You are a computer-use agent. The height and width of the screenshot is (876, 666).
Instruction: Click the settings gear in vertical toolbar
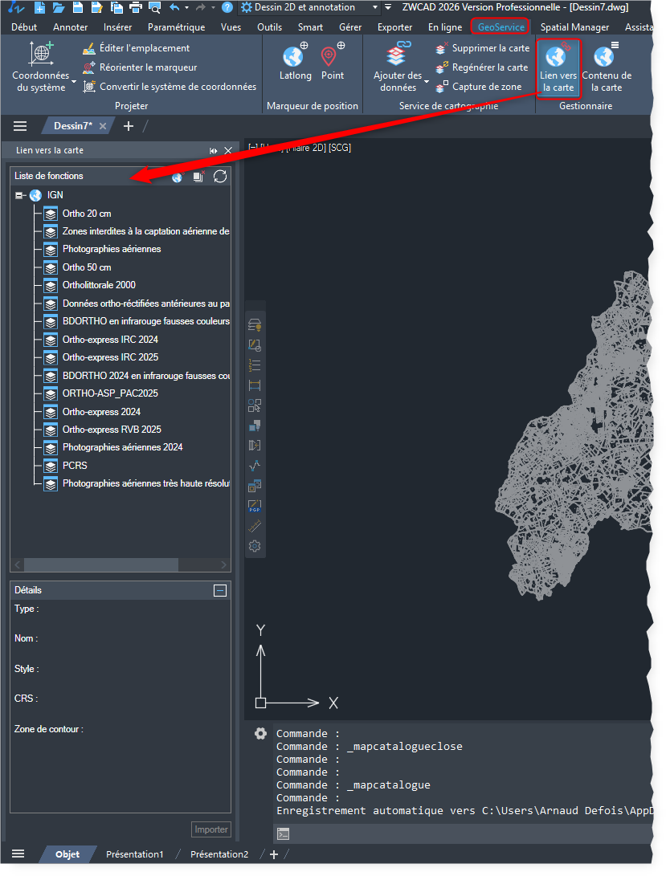point(255,546)
